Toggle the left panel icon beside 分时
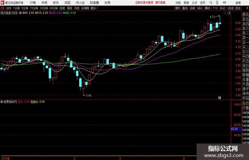 point(2,8)
